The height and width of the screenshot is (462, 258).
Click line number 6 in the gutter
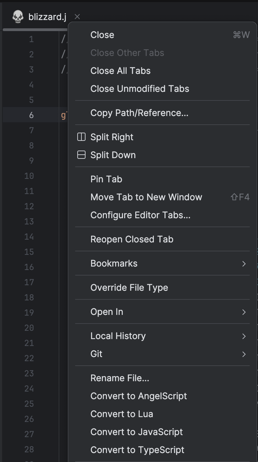click(x=31, y=115)
